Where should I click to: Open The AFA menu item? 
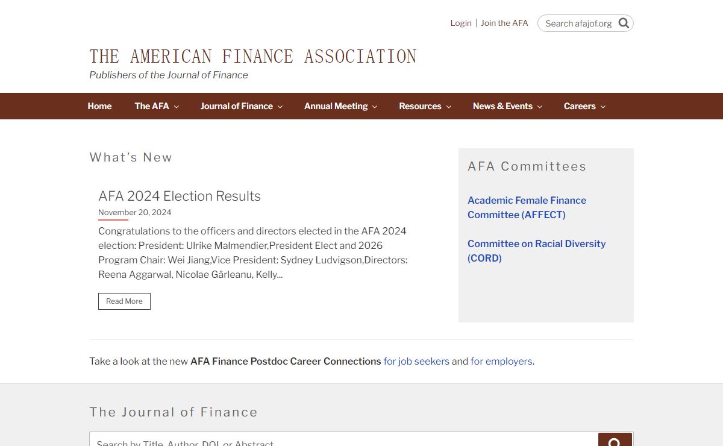point(152,106)
